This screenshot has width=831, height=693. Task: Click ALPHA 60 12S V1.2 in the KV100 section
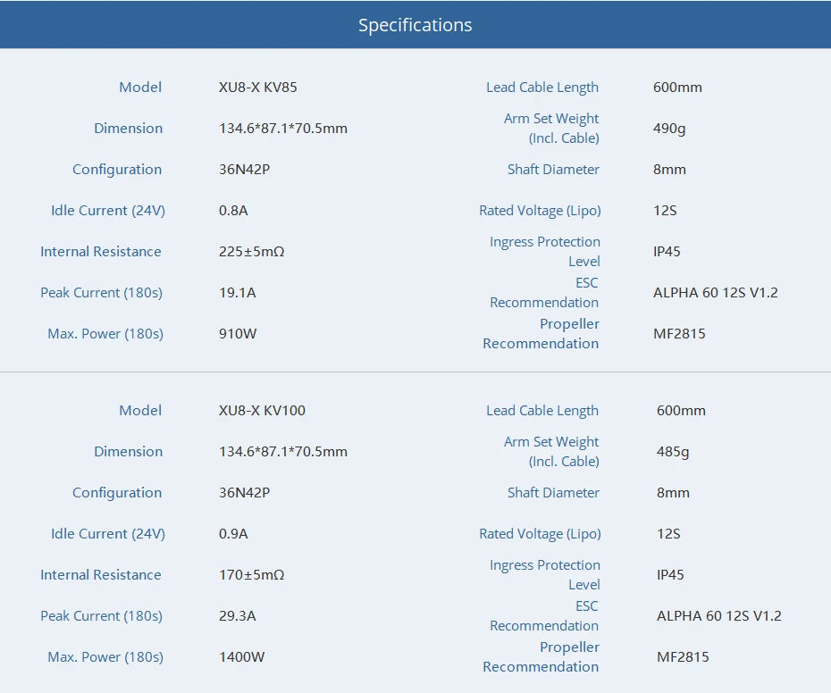pyautogui.click(x=718, y=616)
